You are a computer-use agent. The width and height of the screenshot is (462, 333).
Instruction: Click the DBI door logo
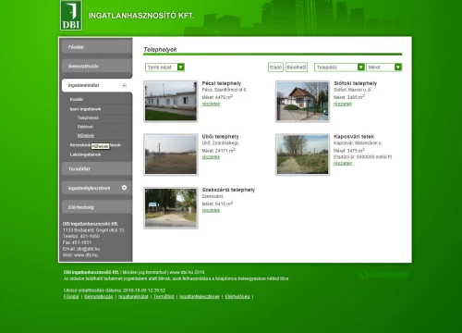[x=71, y=16]
